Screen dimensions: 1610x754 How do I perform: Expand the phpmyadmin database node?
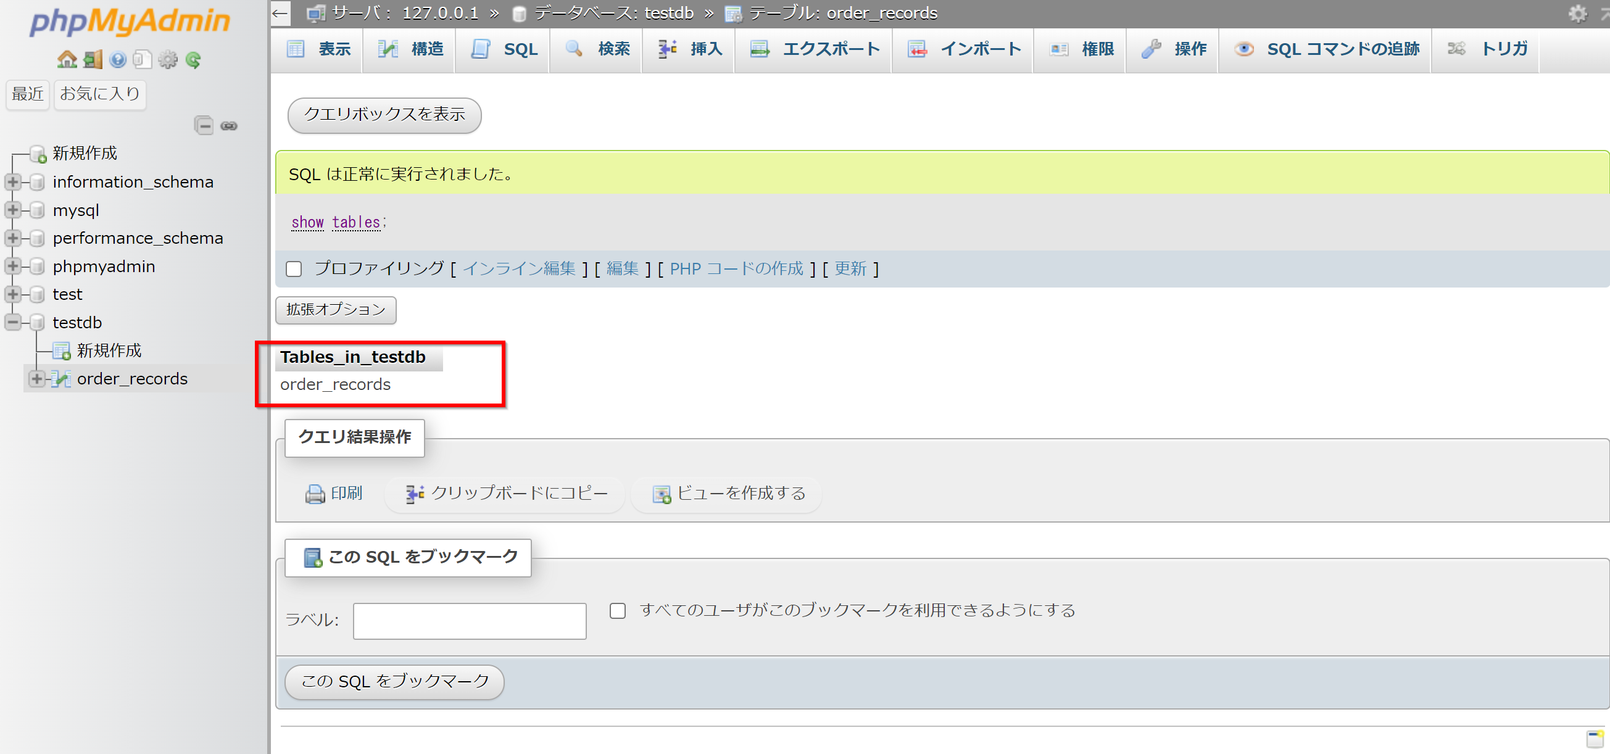pyautogui.click(x=12, y=266)
